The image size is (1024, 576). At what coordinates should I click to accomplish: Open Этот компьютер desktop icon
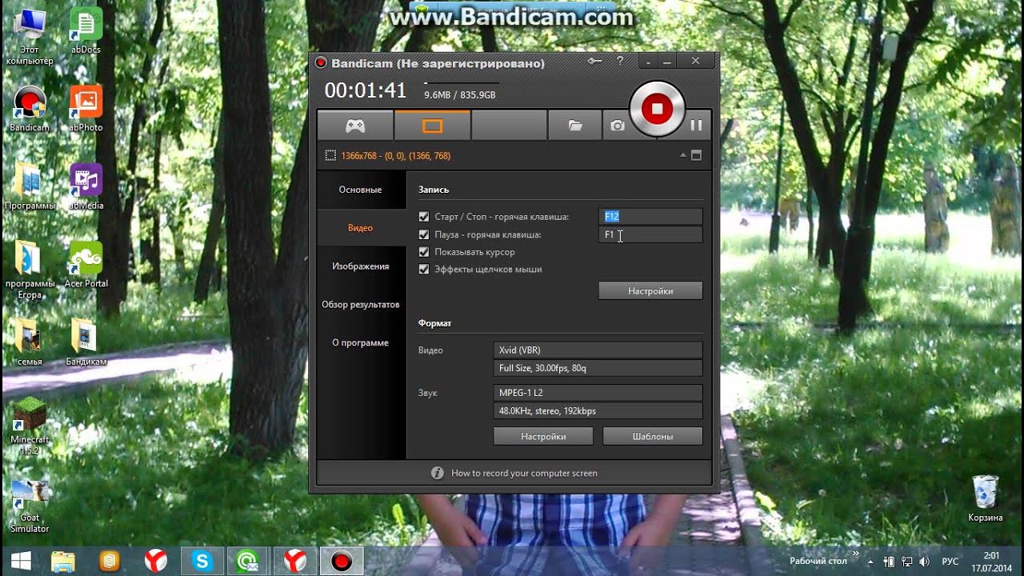click(x=30, y=38)
